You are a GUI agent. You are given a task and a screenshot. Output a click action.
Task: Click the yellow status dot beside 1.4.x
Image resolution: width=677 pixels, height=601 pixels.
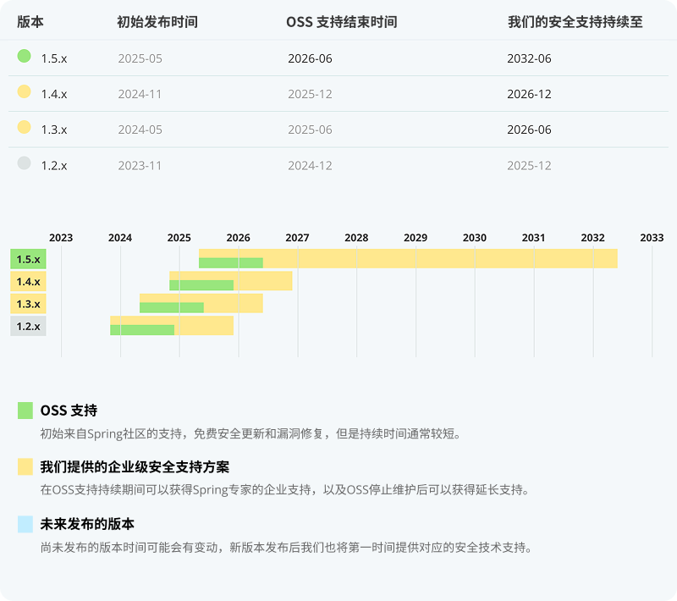pos(24,92)
